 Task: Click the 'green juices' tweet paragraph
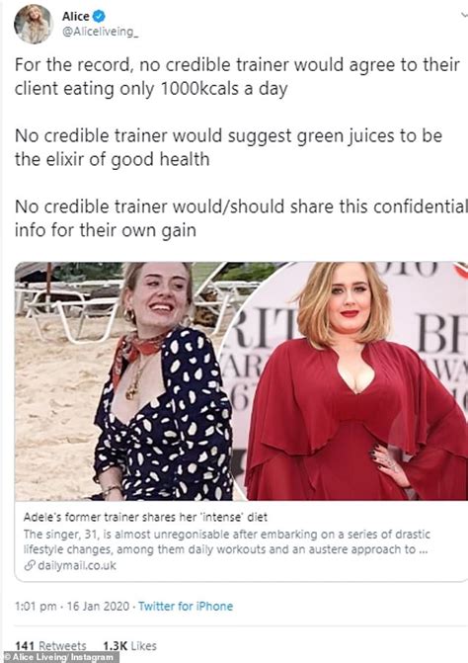(x=228, y=148)
